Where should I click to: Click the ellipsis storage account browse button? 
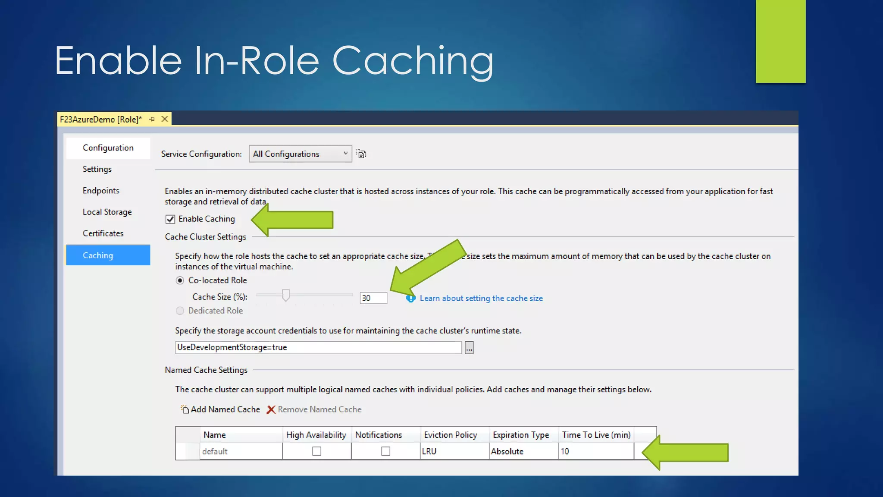coord(469,347)
